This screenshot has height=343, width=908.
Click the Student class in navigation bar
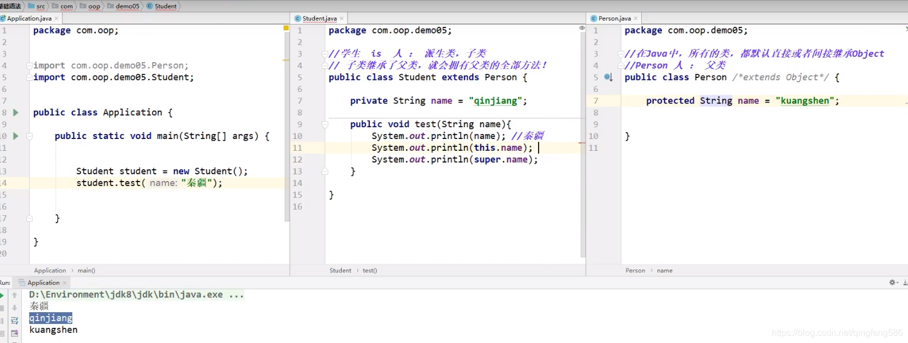pyautogui.click(x=161, y=6)
